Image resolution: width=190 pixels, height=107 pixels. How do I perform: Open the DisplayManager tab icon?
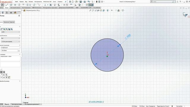click(x=15, y=12)
